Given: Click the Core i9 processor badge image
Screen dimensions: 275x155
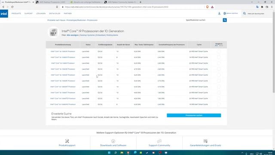Looking at the screenshot, I should coord(53,32).
